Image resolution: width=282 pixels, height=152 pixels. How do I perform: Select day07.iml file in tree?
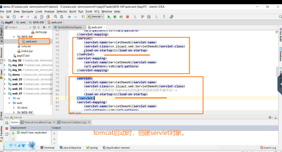pyautogui.click(x=21, y=56)
